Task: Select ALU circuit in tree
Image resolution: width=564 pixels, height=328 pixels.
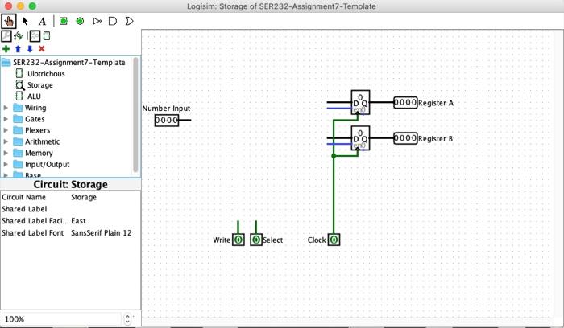Action: (x=34, y=96)
